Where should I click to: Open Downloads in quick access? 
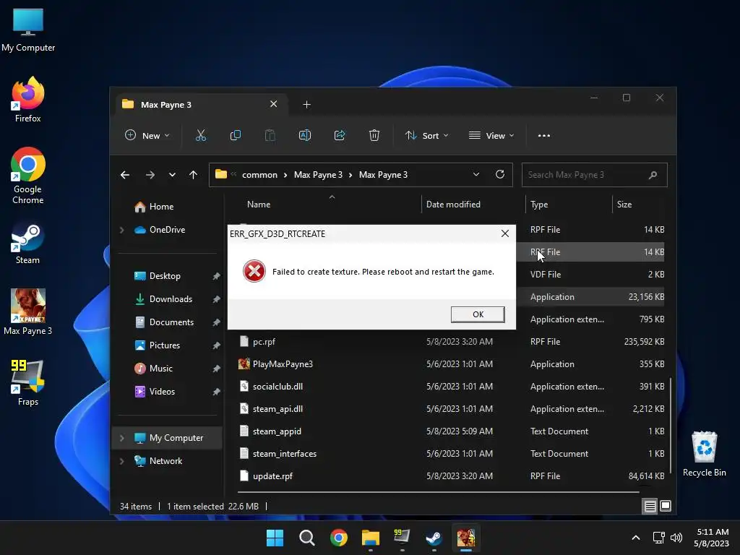[x=171, y=299]
